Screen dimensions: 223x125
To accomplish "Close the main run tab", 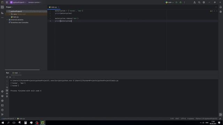I will (20, 73).
